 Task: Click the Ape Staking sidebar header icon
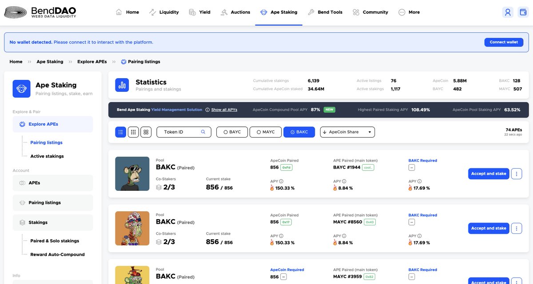coord(21,89)
